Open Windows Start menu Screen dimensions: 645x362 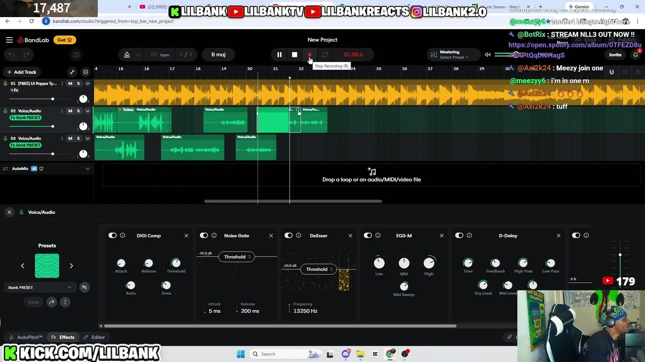[240, 354]
